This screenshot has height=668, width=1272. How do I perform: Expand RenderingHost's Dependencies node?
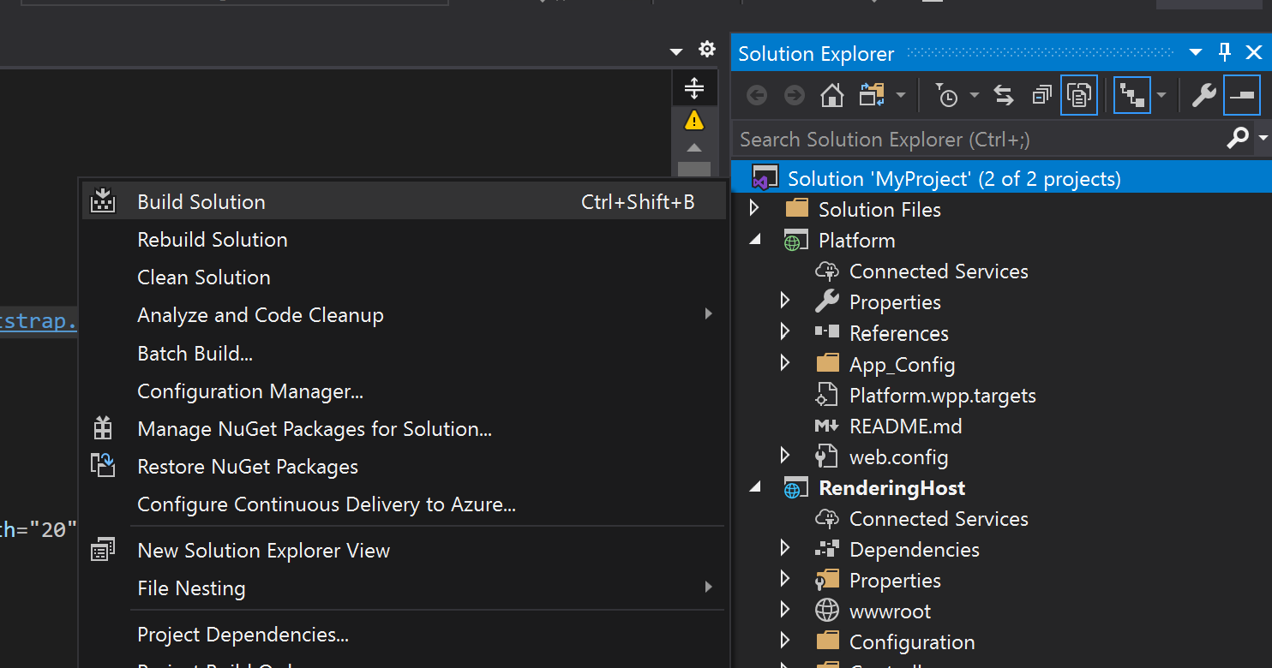tap(785, 548)
